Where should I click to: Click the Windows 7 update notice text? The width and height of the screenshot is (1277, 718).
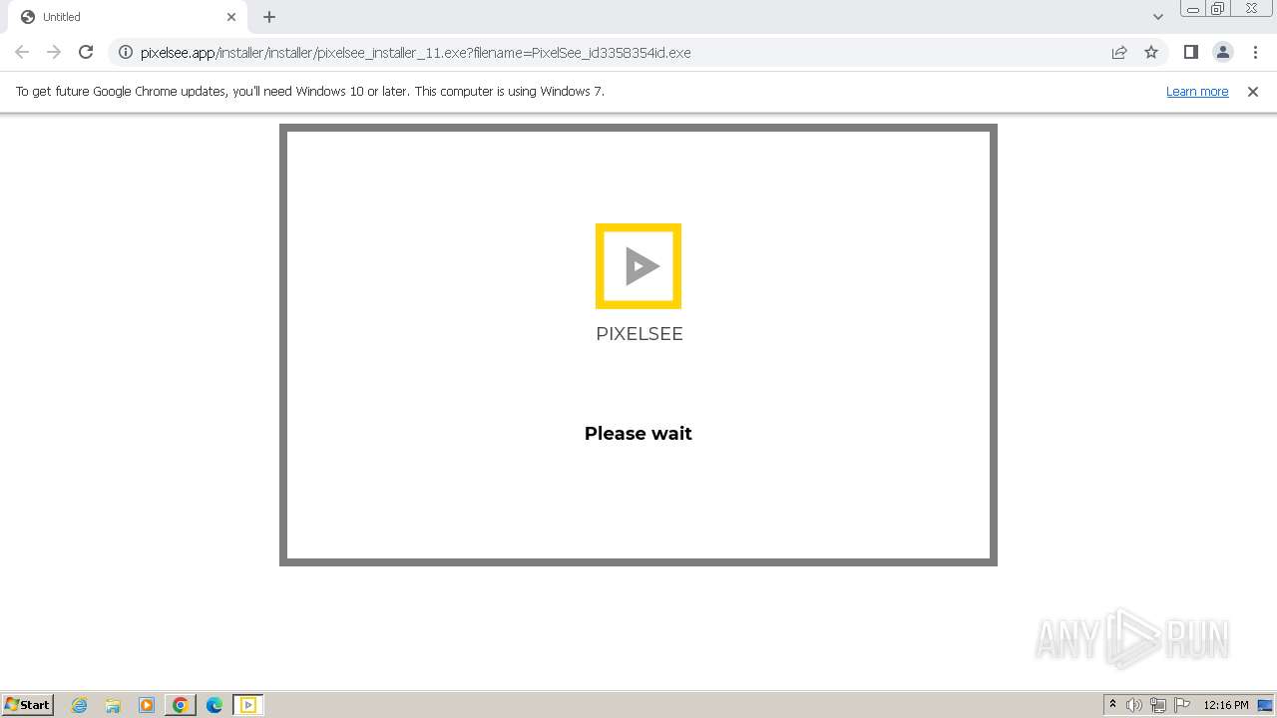310,91
